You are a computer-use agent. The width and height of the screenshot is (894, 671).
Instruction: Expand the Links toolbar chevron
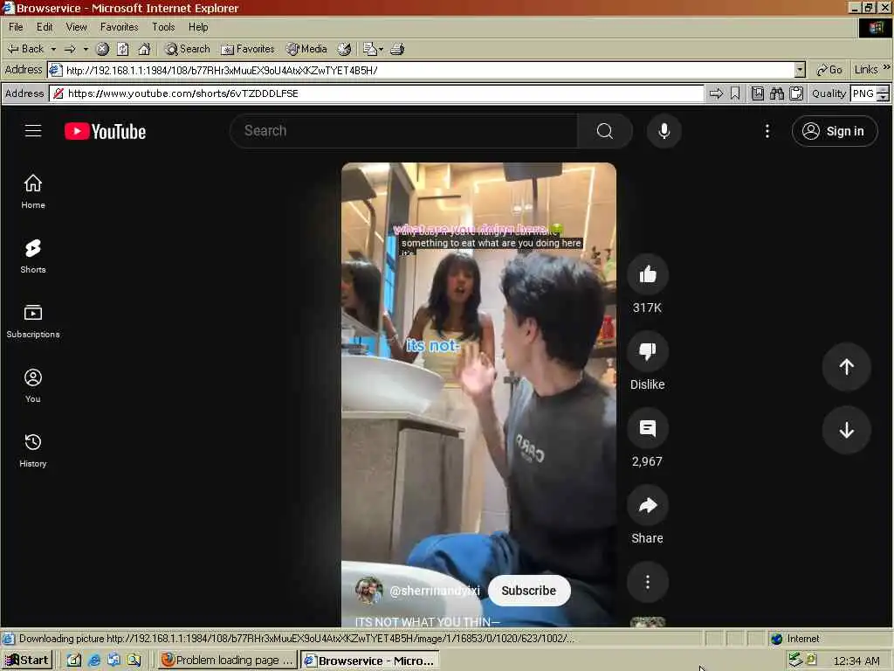click(x=887, y=67)
